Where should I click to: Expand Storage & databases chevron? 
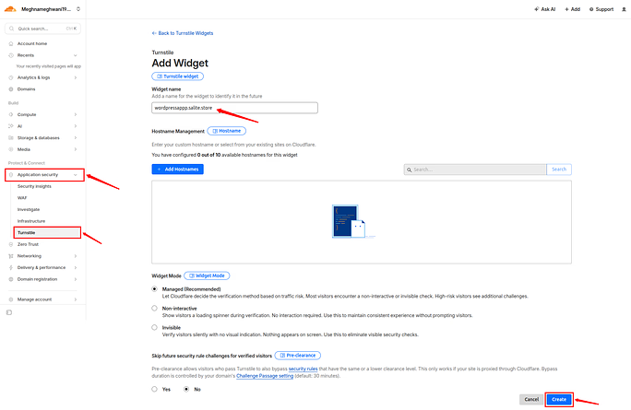click(76, 138)
